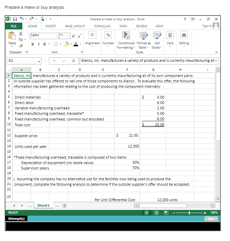Screen dimensions: 230x241
Task: Click the Attempt(s) label button
Action: pyautogui.click(x=16, y=219)
